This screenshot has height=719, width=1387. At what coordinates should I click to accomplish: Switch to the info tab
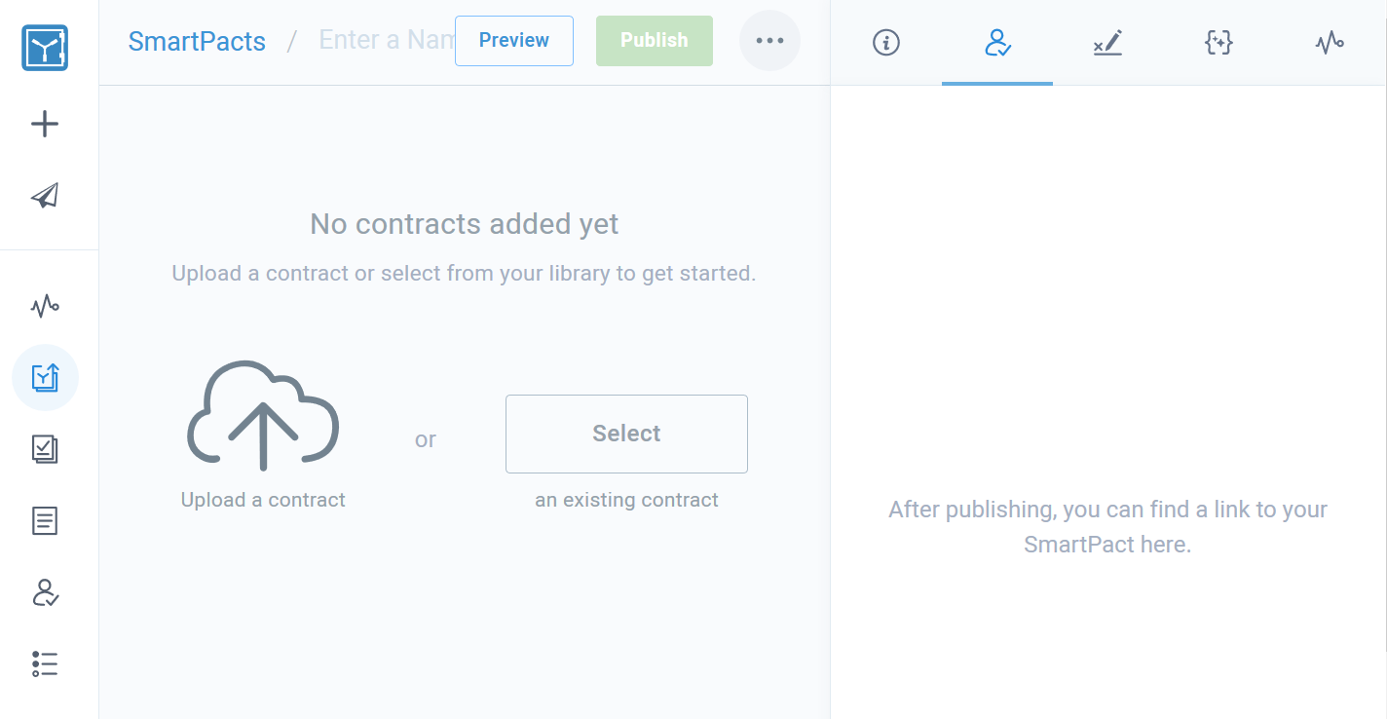click(x=886, y=43)
